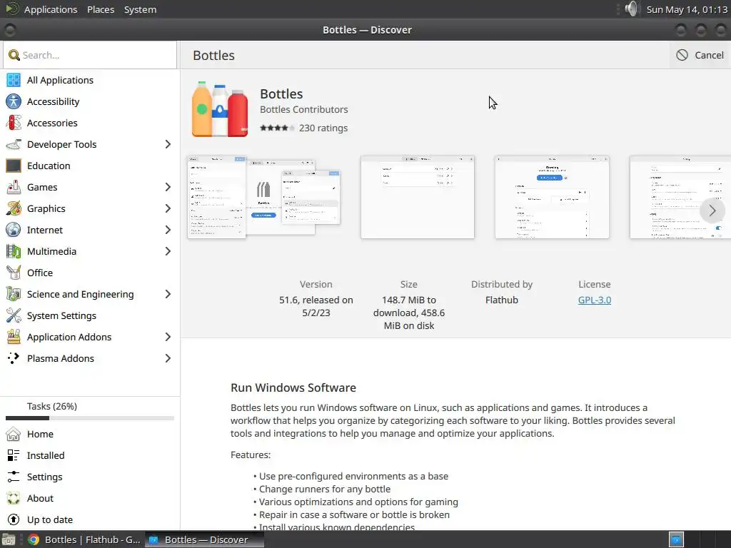Image resolution: width=731 pixels, height=548 pixels.
Task: Open the GPL-3.0 license link
Action: click(595, 300)
